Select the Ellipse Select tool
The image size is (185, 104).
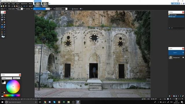2,20
